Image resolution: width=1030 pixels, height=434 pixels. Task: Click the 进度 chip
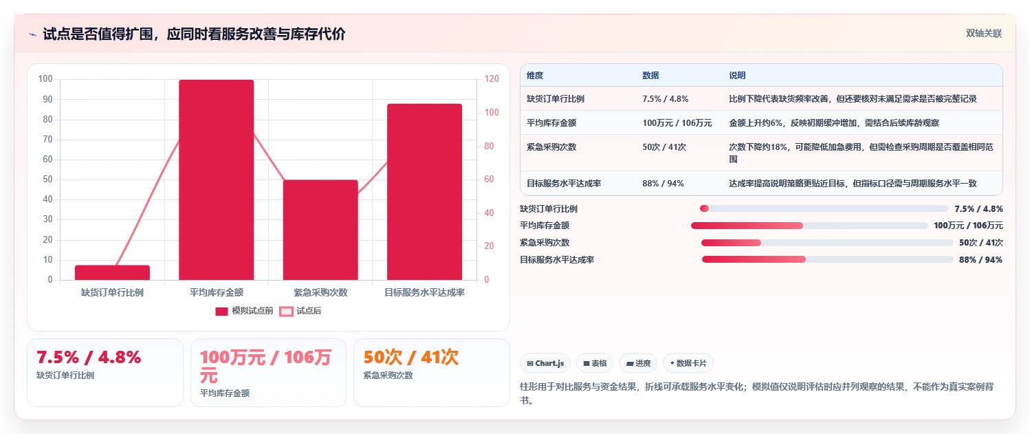pos(638,363)
